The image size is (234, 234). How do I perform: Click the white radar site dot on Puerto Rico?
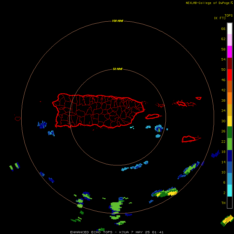pyautogui.click(x=129, y=107)
